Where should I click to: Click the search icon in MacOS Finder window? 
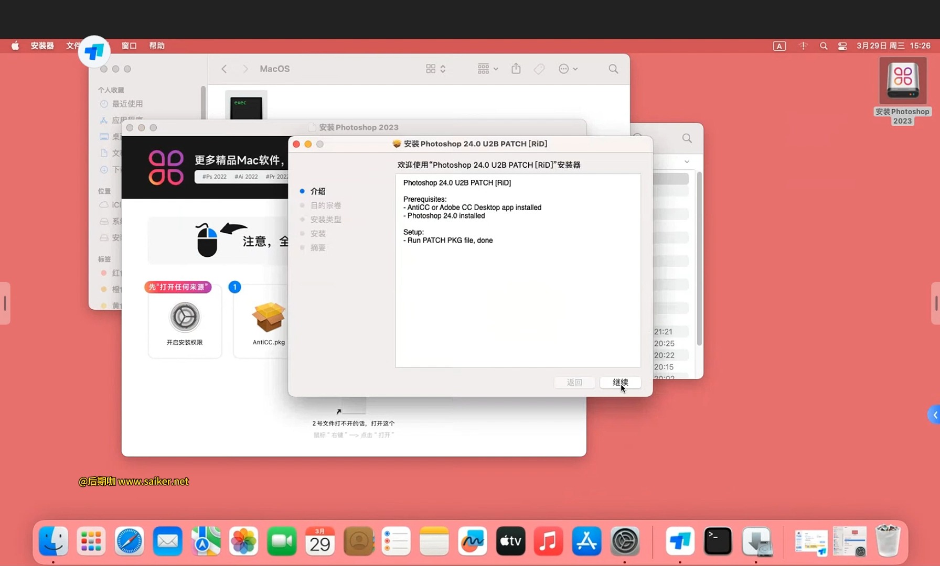(613, 69)
